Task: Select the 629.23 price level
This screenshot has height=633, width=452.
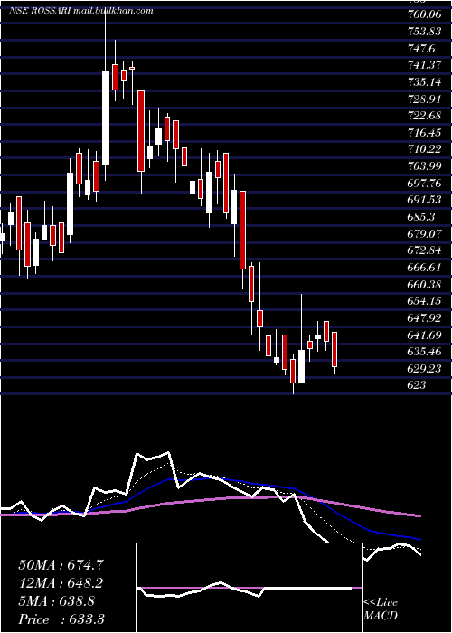Action: 424,368
